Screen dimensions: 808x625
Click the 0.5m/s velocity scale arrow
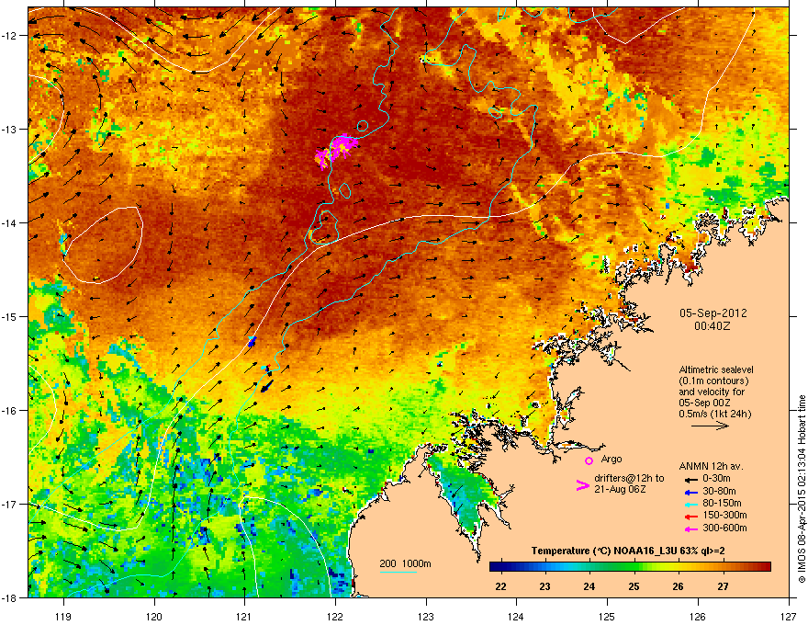[x=710, y=426]
